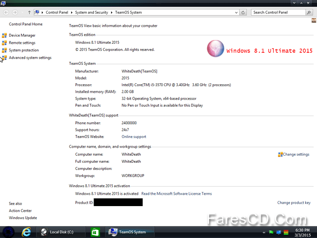The image size is (317, 238).
Task: Open System and Security breadcrumb
Action: 92,12
